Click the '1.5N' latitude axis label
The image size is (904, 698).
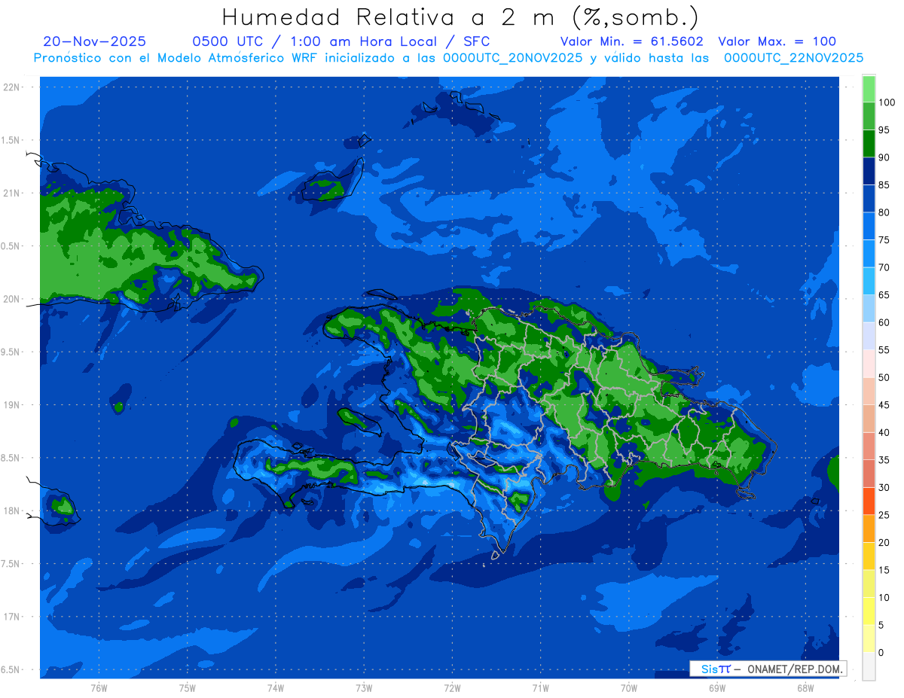coord(11,140)
